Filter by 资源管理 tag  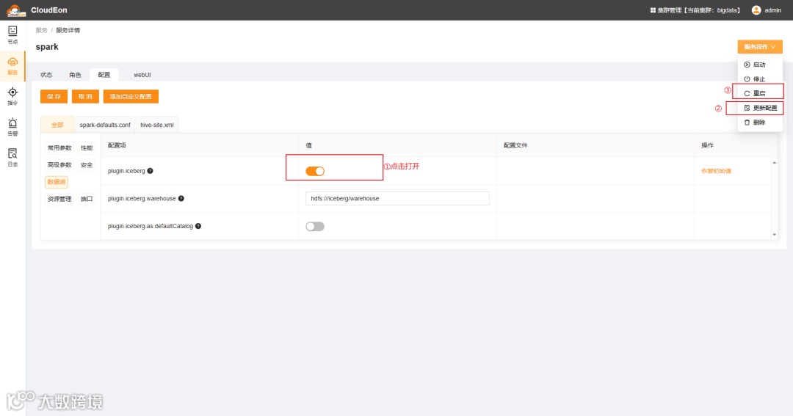(59, 199)
